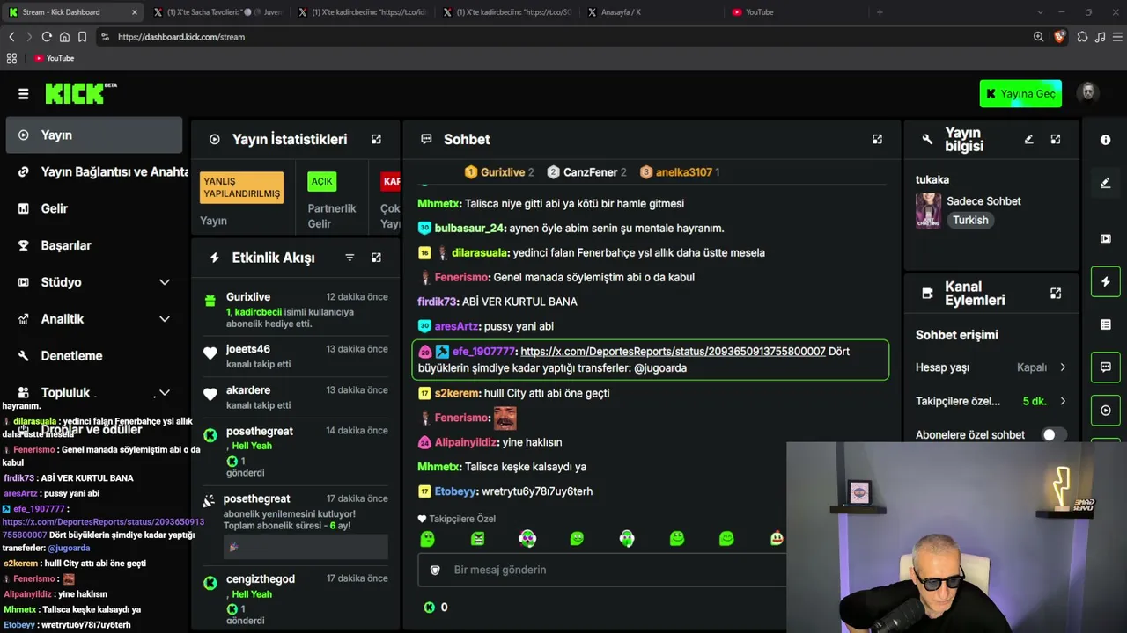Click username efe_1907777 in chat
This screenshot has height=633, width=1127.
(483, 352)
